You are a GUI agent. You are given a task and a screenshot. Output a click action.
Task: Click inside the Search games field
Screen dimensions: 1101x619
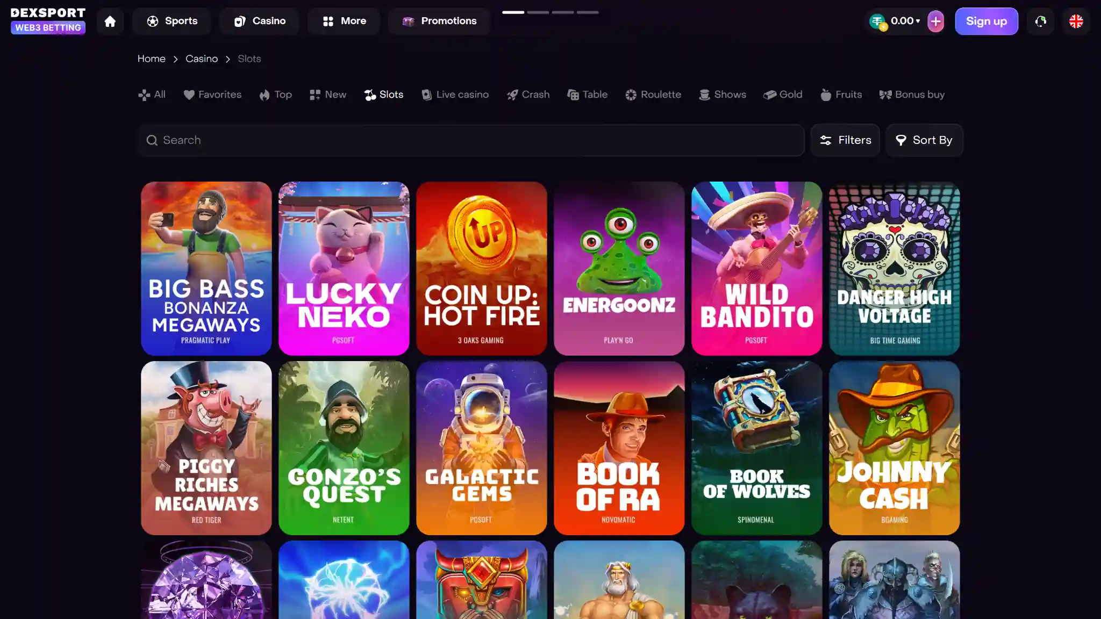pyautogui.click(x=471, y=140)
